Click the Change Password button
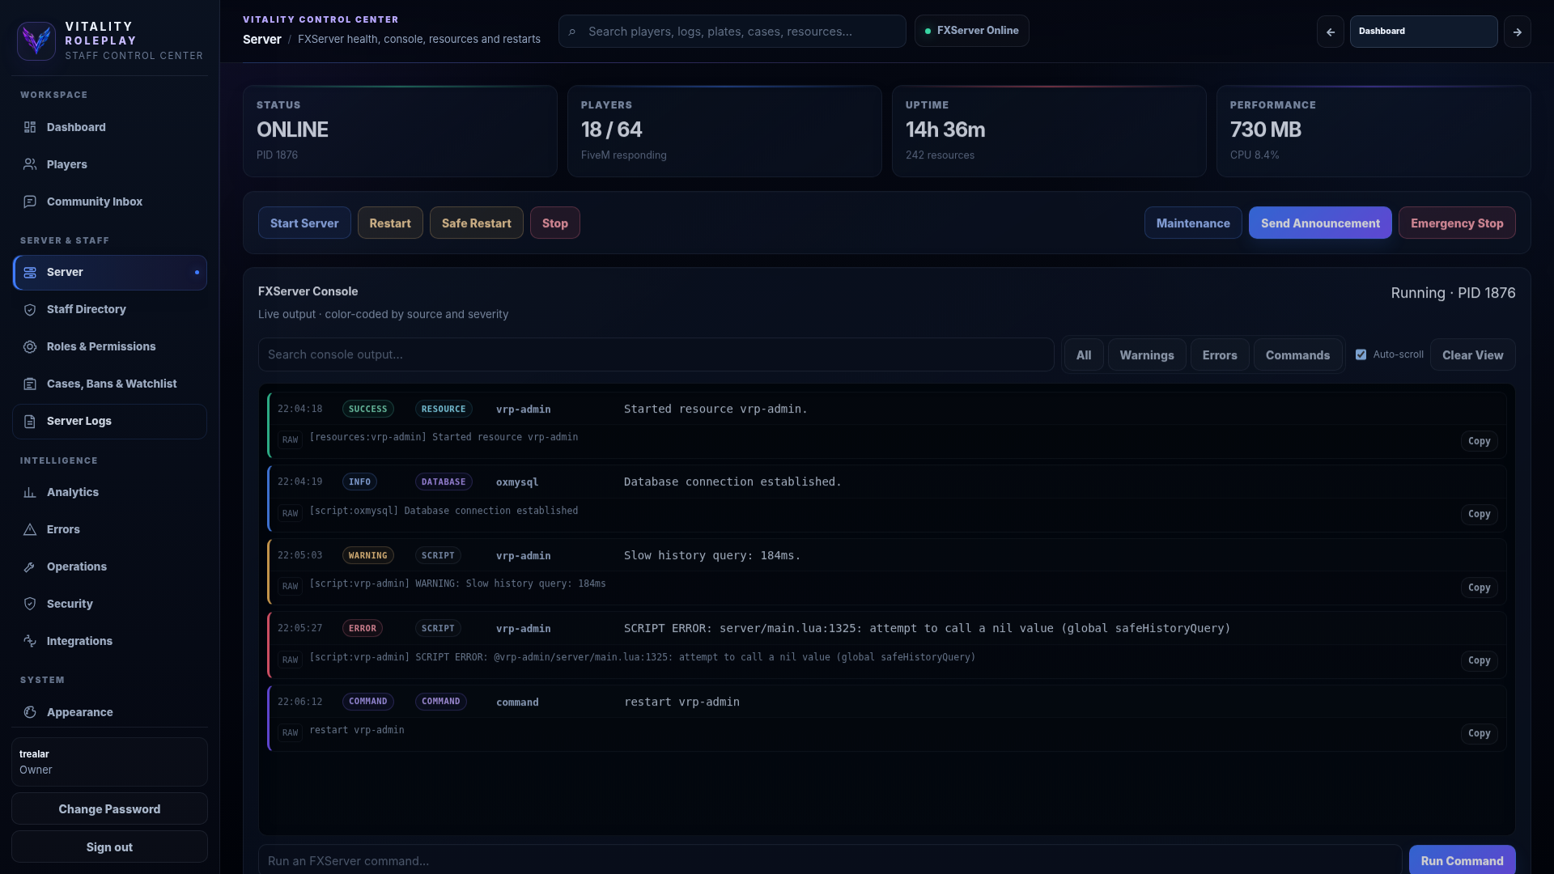Image resolution: width=1554 pixels, height=874 pixels. [x=109, y=809]
